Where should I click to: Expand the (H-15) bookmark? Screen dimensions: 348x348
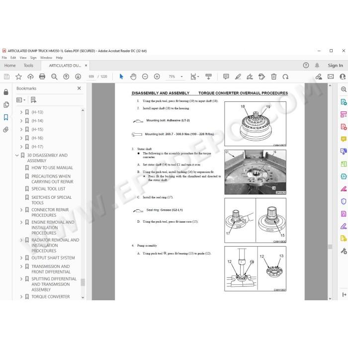[21, 129]
